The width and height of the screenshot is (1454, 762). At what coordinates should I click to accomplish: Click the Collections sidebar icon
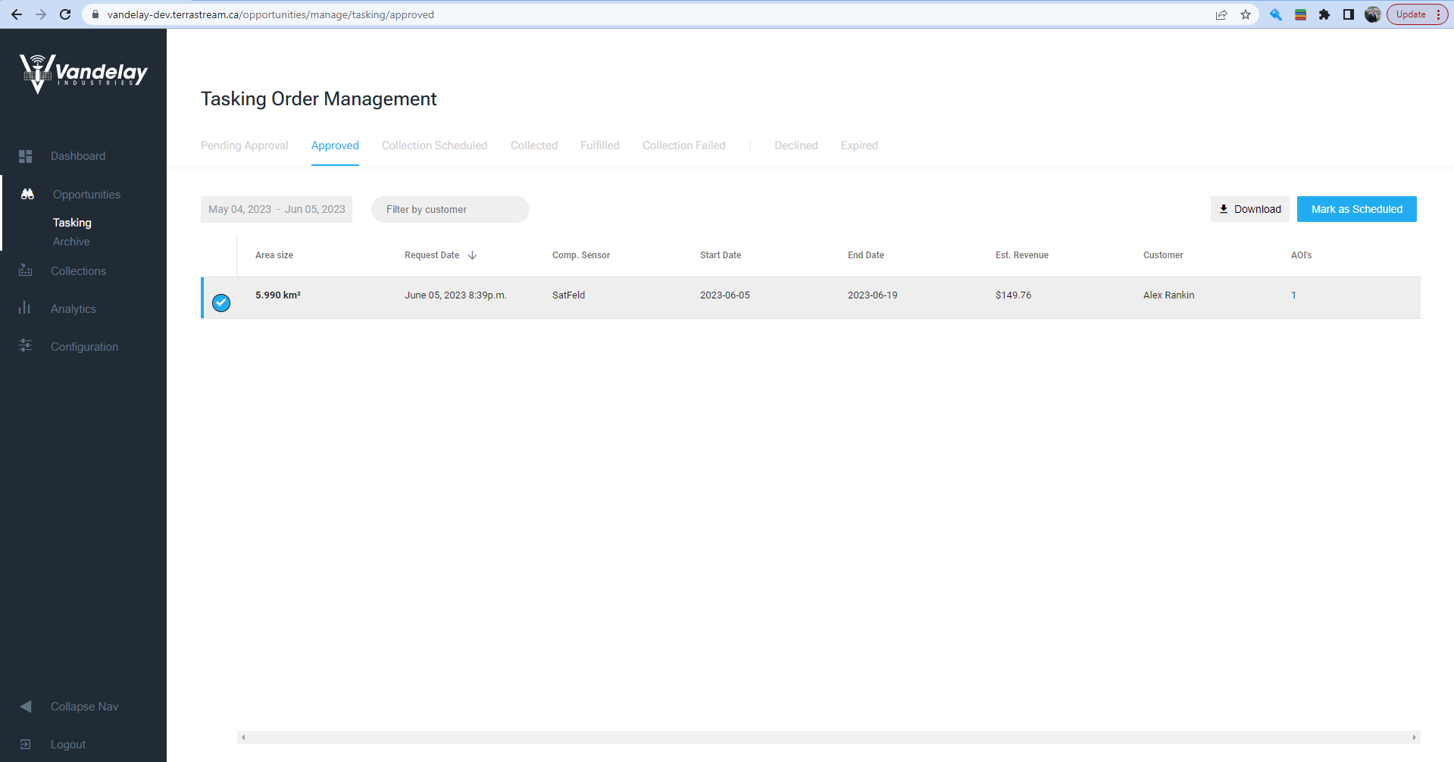tap(26, 270)
